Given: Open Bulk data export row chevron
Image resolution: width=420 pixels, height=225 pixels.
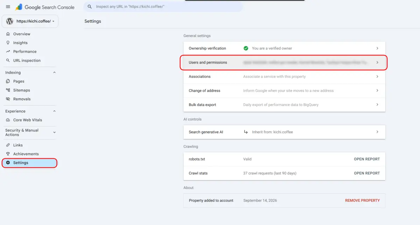Looking at the screenshot, I should tap(377, 105).
